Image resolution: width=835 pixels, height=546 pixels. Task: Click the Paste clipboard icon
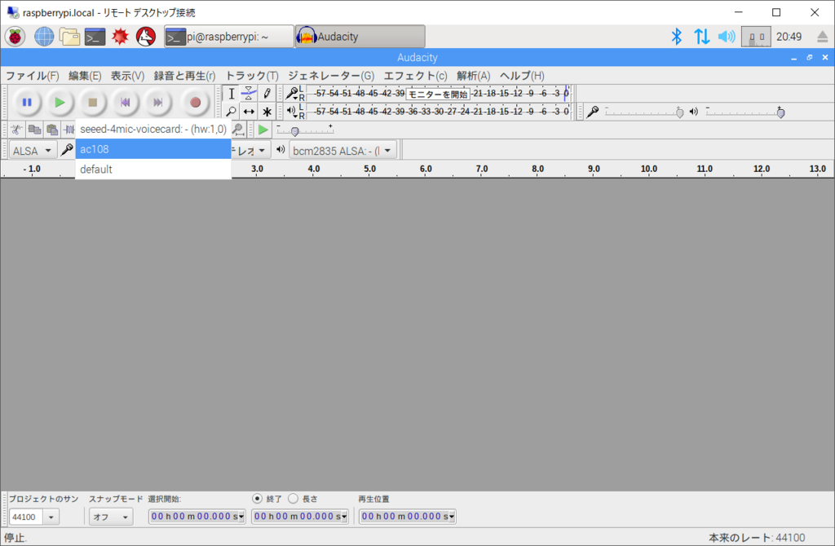pos(51,130)
